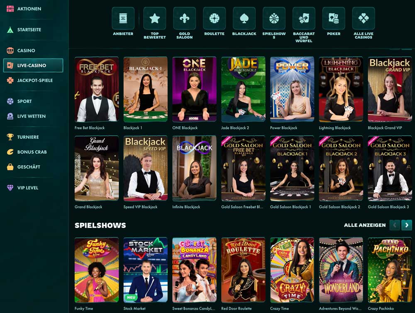Launch Grand Blackjack game thumbnail
Screen dimensions: 415x313
click(97, 169)
